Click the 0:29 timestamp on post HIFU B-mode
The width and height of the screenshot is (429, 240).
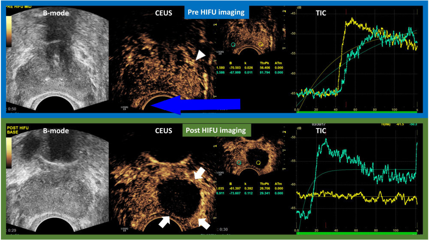12,231
